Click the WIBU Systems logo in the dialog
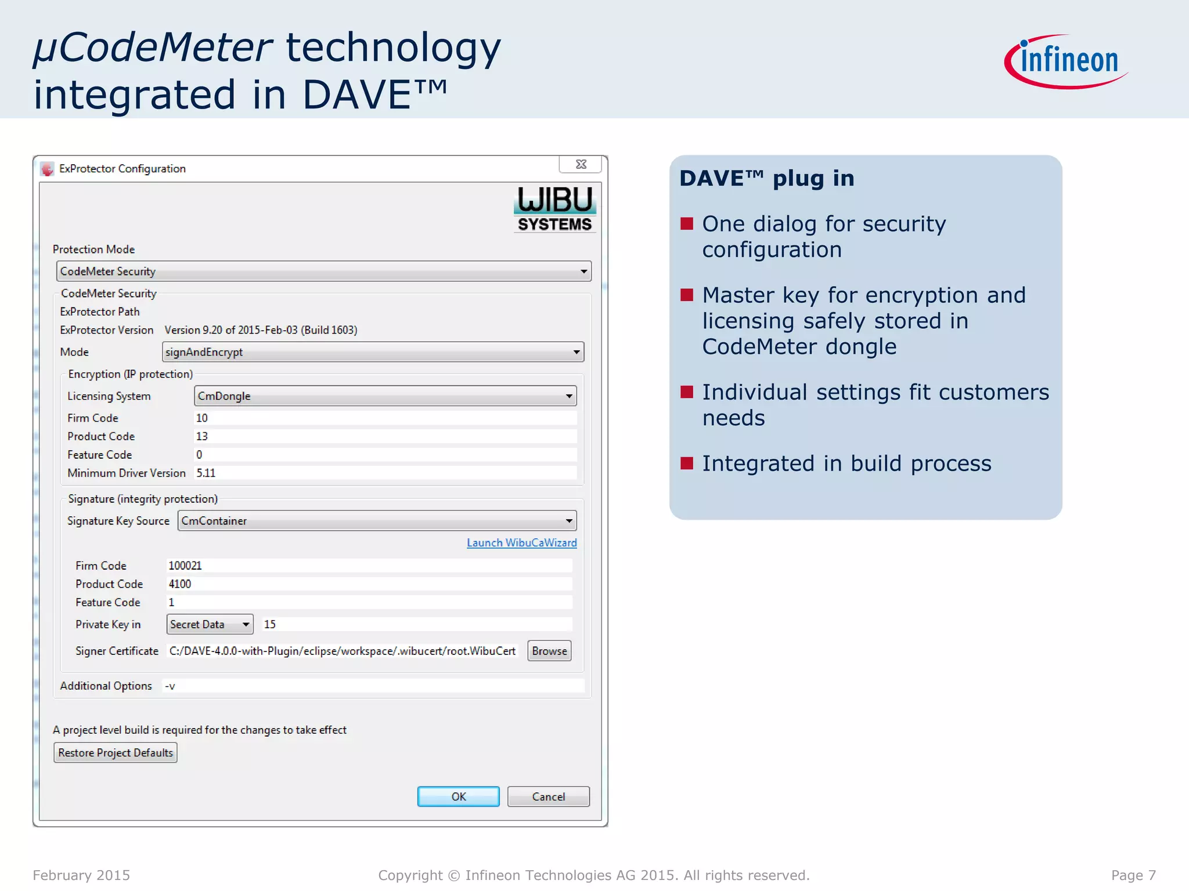Image resolution: width=1189 pixels, height=891 pixels. pyautogui.click(x=555, y=209)
